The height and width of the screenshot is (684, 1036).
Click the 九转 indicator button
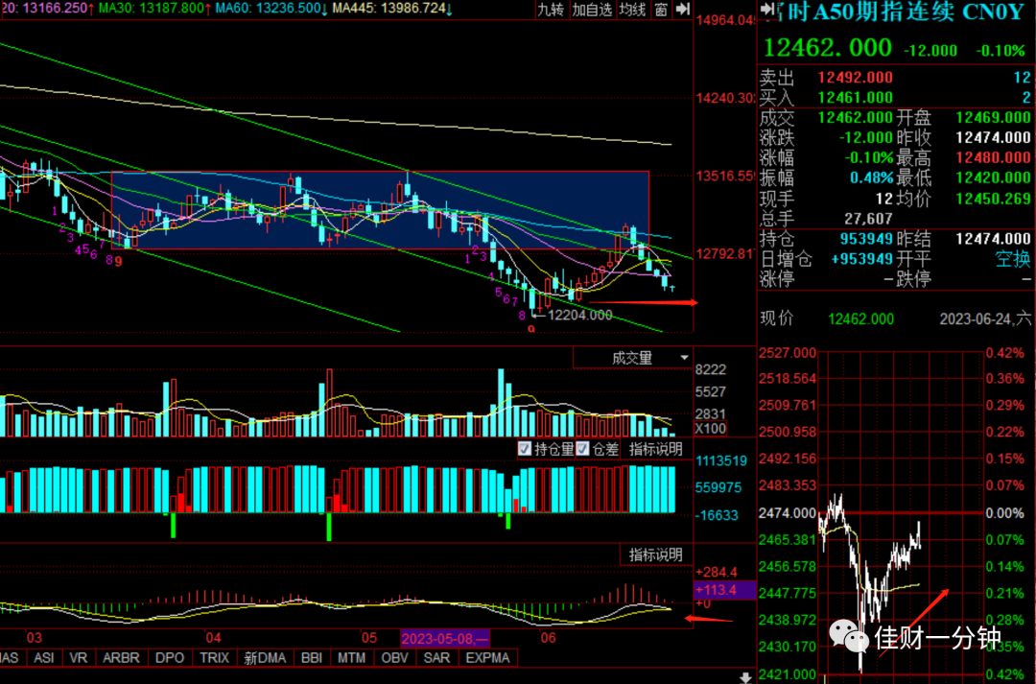(x=551, y=10)
